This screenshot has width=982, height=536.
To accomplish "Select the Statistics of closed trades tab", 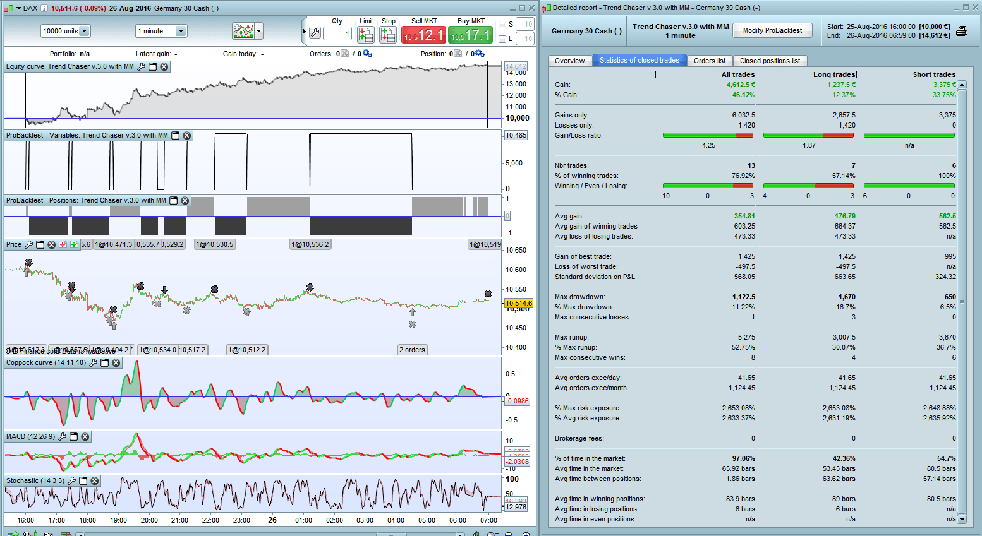I will pos(640,61).
